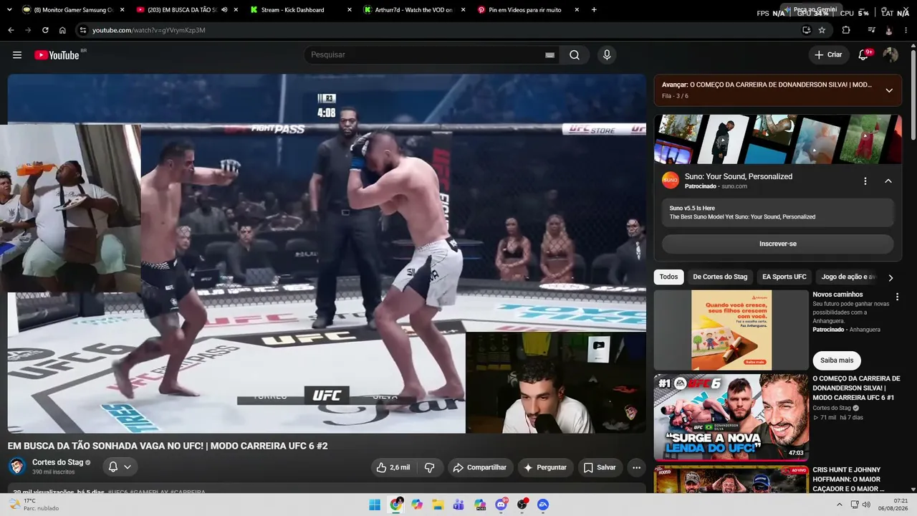
Task: Reload the current page
Action: pos(45,30)
